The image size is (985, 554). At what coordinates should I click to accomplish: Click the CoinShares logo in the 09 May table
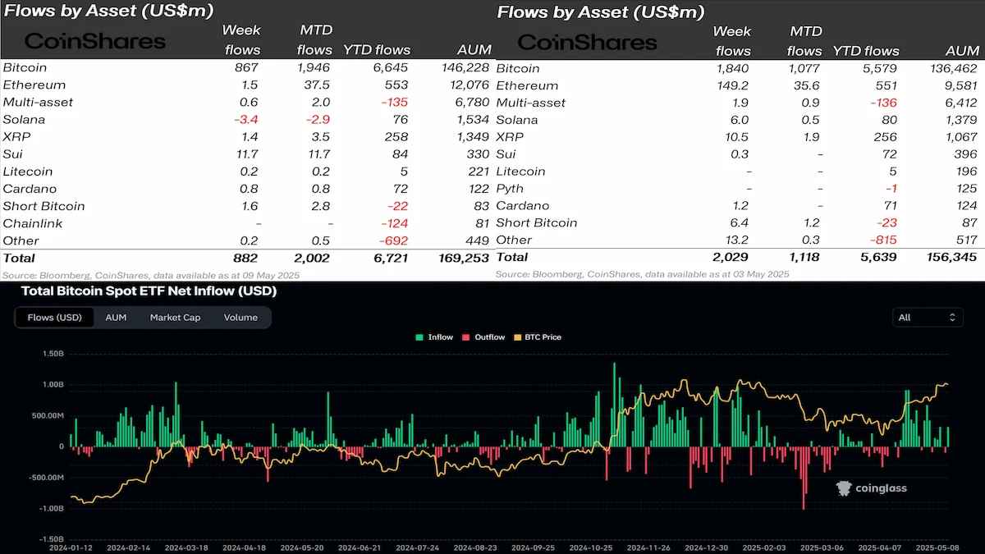tap(95, 41)
